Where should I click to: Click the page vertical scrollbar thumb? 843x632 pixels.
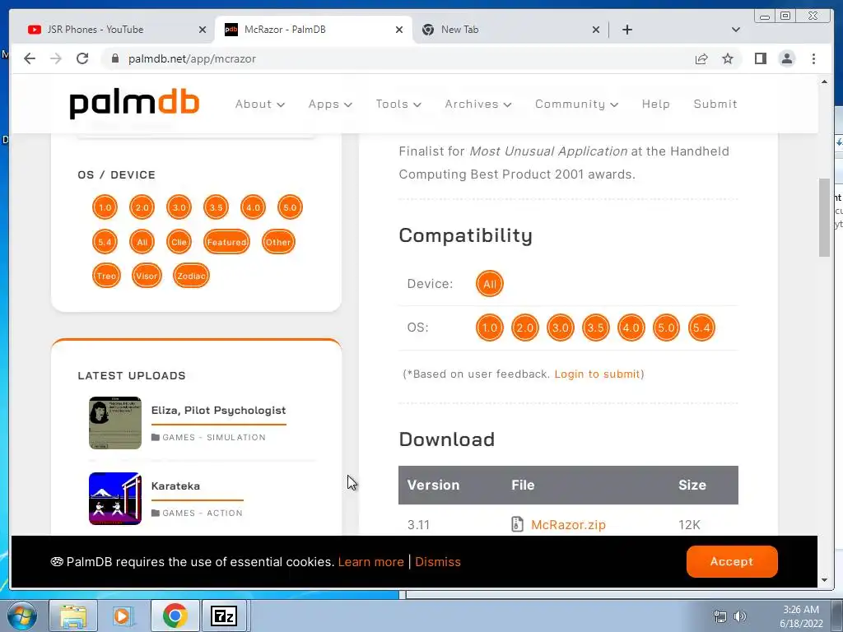(x=824, y=217)
